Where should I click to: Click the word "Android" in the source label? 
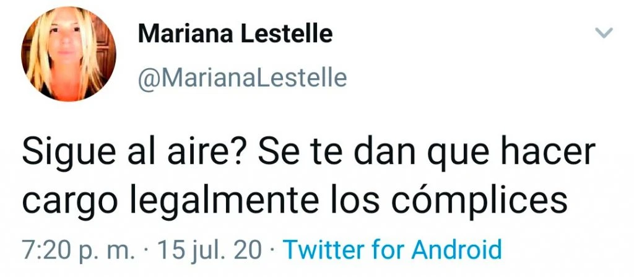click(x=456, y=249)
